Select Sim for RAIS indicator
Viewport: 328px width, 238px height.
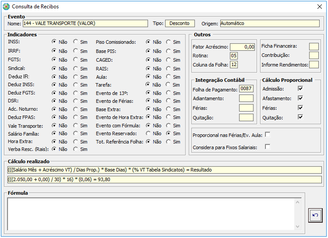pyautogui.click(x=168, y=68)
